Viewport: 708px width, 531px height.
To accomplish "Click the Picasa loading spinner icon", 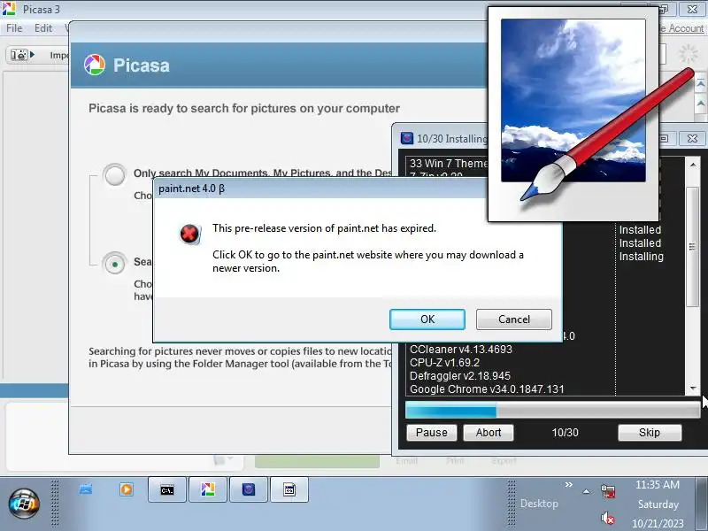I will (689, 54).
